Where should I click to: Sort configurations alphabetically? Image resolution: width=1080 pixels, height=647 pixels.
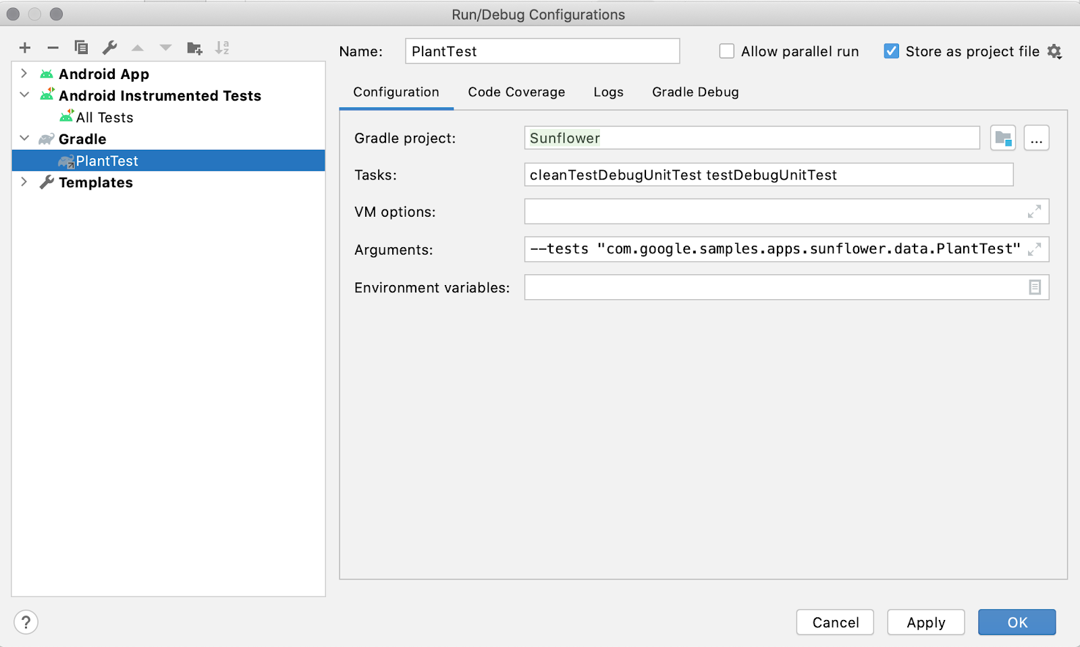[223, 47]
